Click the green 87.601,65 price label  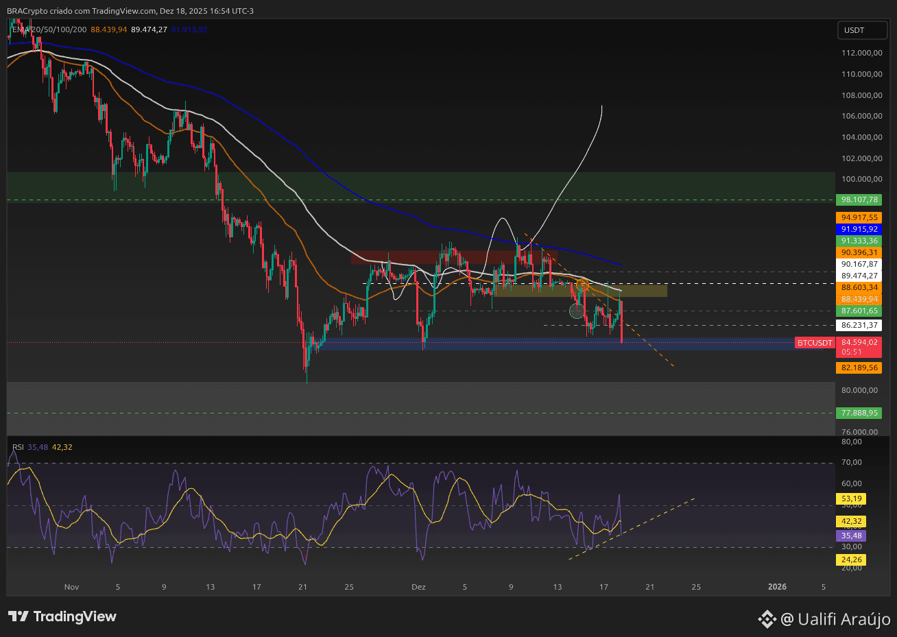[x=859, y=311]
